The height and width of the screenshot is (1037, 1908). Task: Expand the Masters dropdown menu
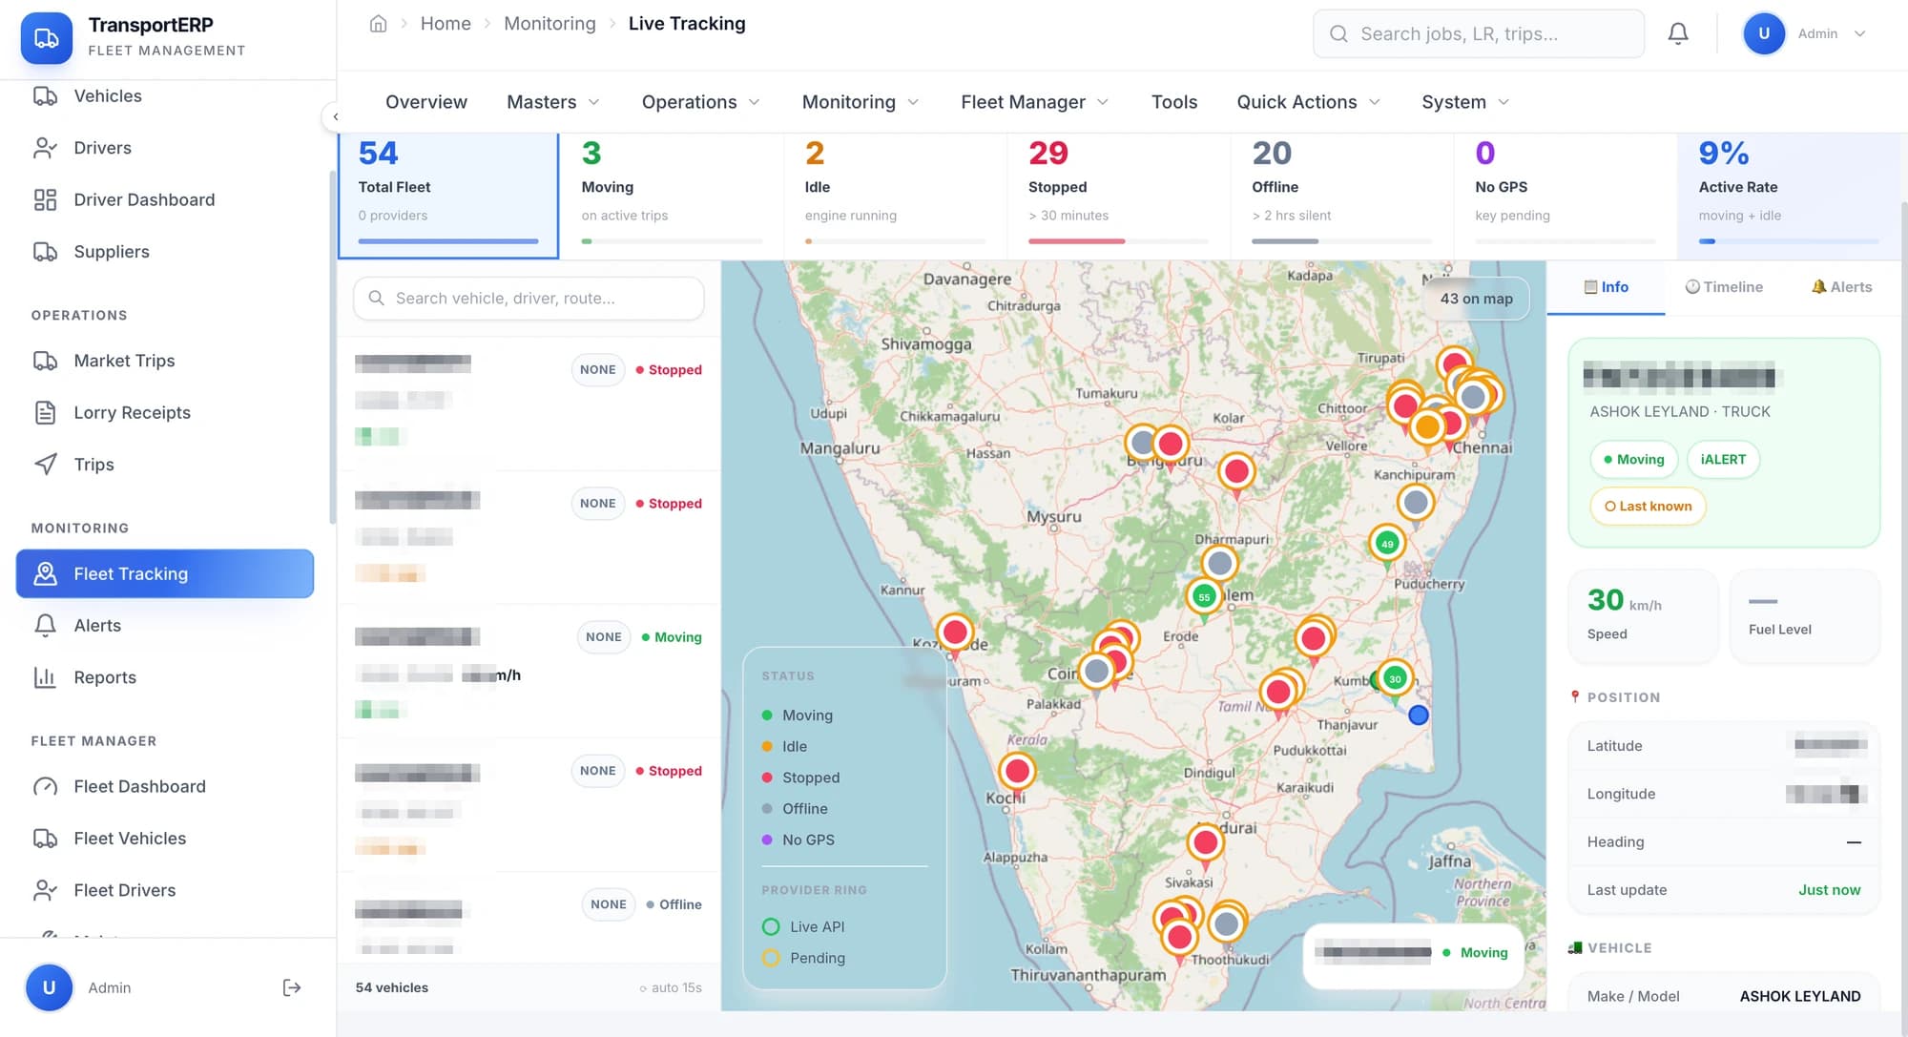point(553,102)
